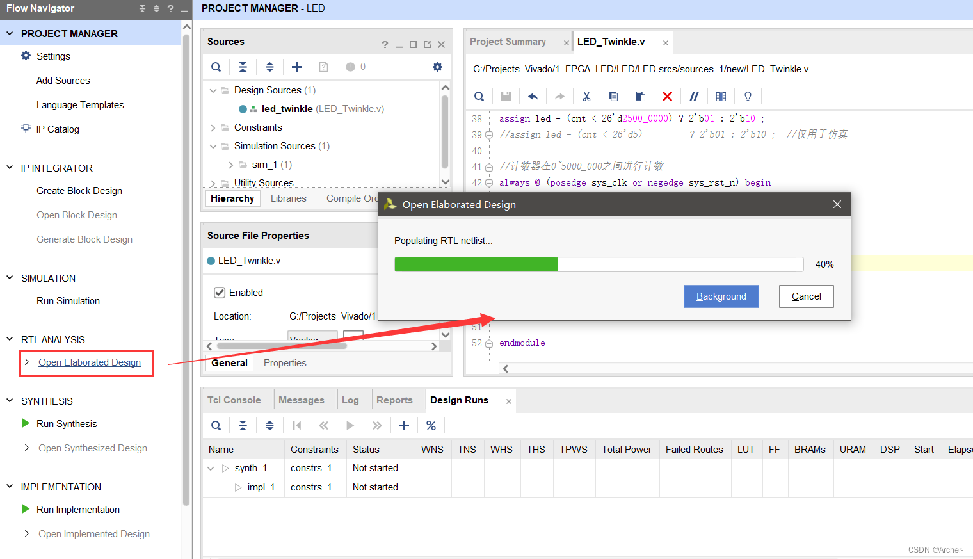Image resolution: width=973 pixels, height=559 pixels.
Task: Open Language Templates
Action: (x=80, y=105)
